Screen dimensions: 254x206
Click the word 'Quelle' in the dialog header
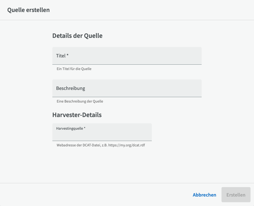15,10
